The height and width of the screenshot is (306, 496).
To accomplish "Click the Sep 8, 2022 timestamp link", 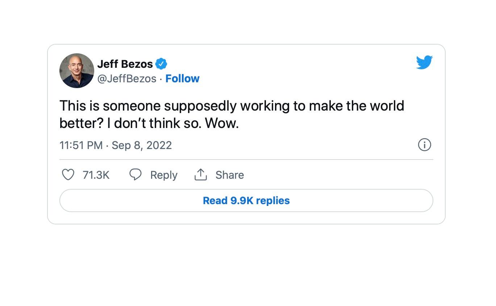I will [142, 145].
